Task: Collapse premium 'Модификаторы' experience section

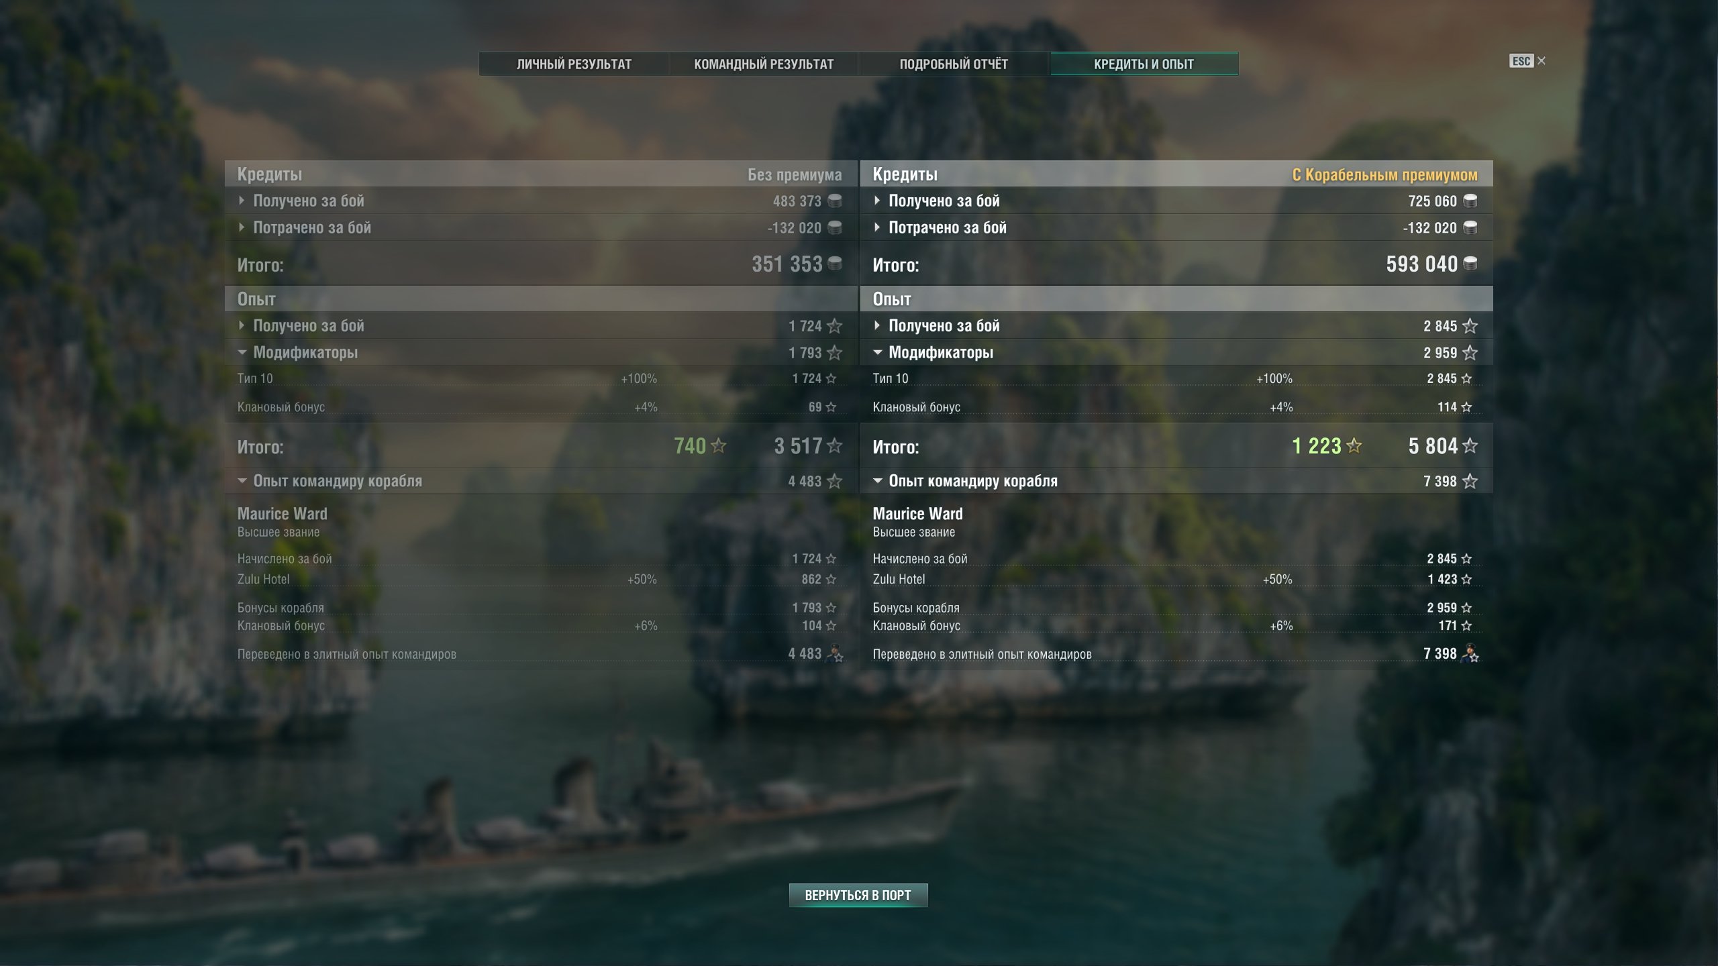Action: point(1176,352)
